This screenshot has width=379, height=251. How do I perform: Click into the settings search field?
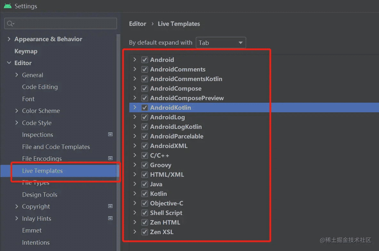(x=64, y=24)
